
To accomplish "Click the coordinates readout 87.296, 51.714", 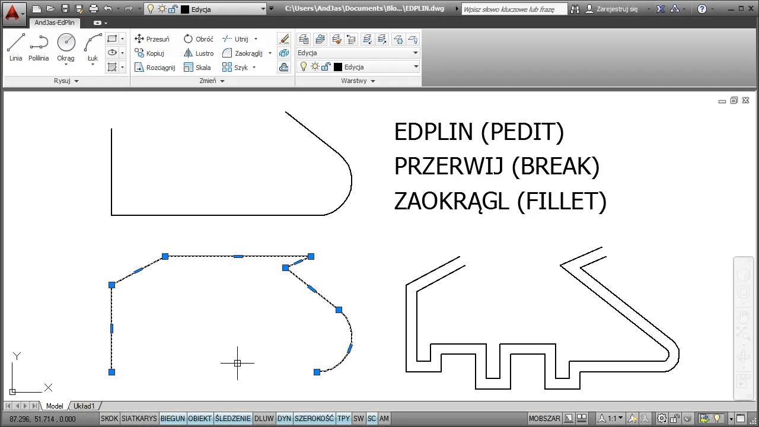I will click(x=43, y=419).
